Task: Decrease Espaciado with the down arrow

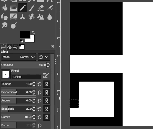Action: point(34,110)
